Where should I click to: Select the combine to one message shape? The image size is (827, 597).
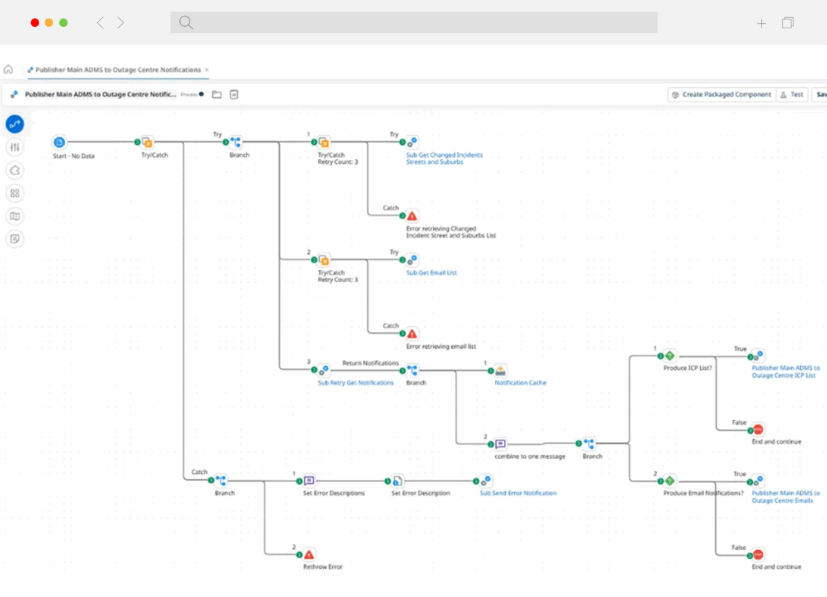[x=501, y=444]
